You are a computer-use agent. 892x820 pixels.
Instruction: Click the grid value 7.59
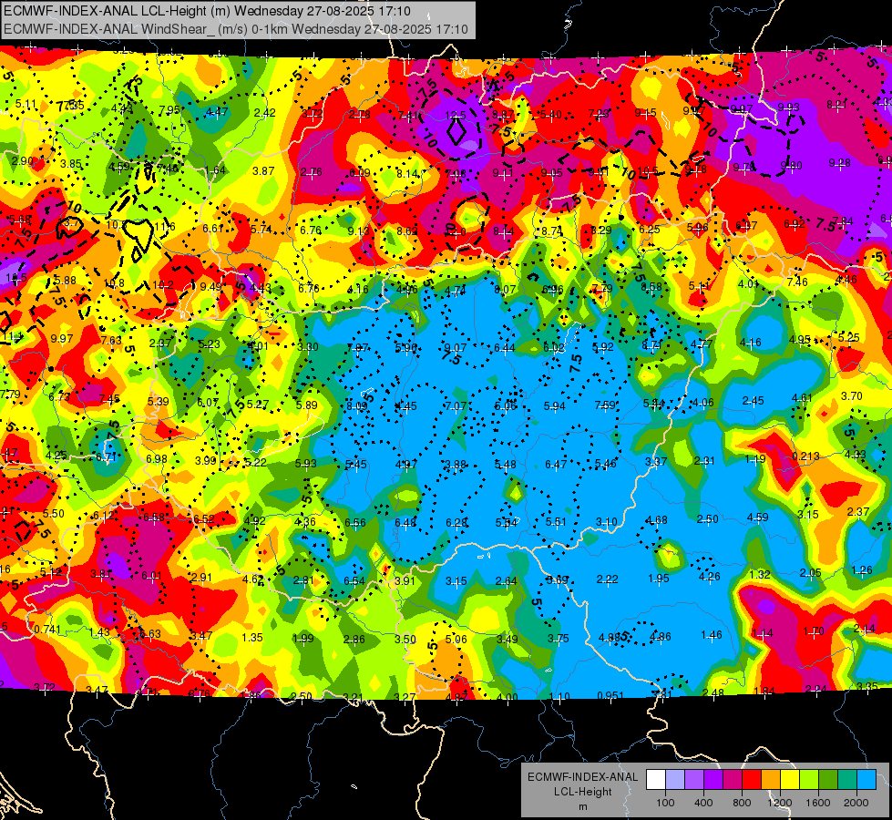(605, 405)
